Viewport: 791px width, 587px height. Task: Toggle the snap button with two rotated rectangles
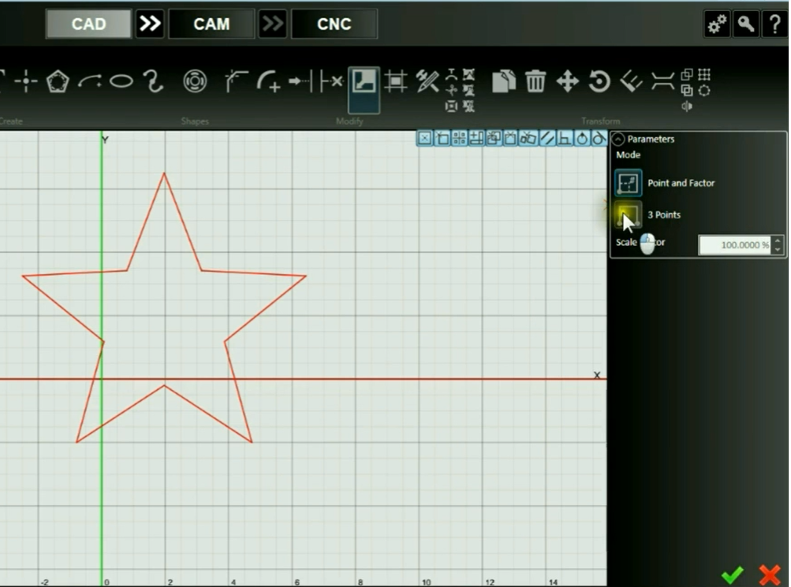click(528, 138)
